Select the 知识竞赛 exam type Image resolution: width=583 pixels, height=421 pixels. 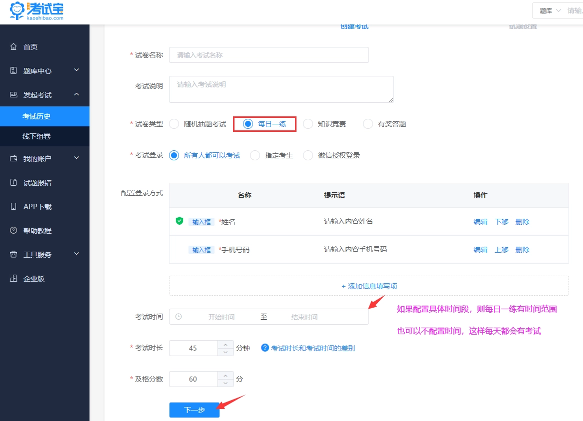[x=308, y=124]
